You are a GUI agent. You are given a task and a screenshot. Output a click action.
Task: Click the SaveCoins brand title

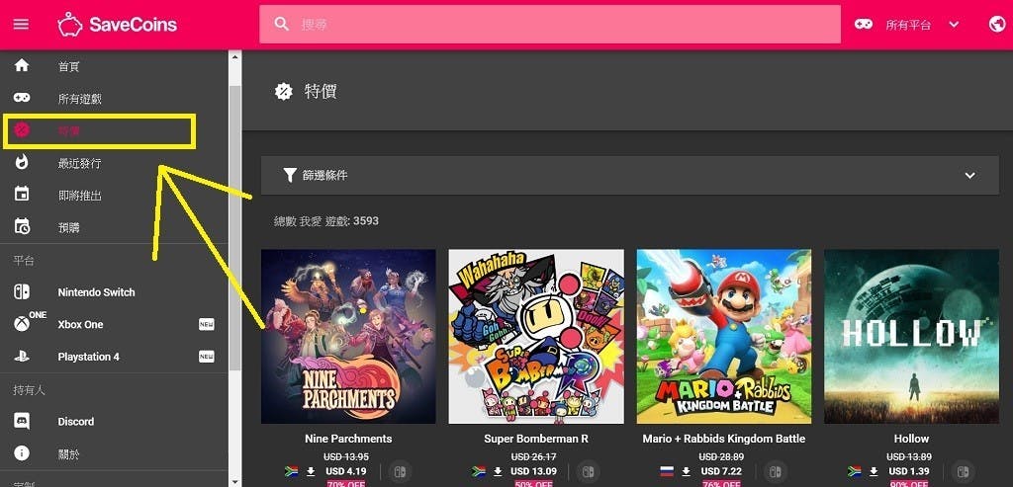[134, 25]
